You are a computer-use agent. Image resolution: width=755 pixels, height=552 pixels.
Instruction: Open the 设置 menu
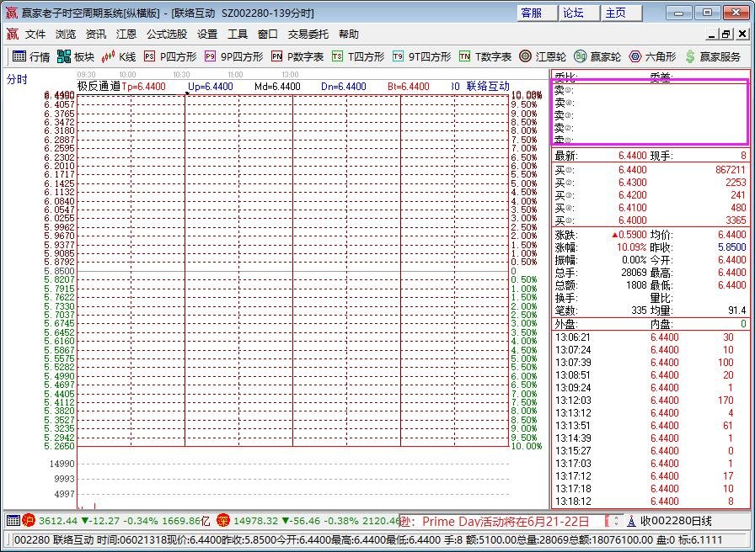(x=207, y=34)
